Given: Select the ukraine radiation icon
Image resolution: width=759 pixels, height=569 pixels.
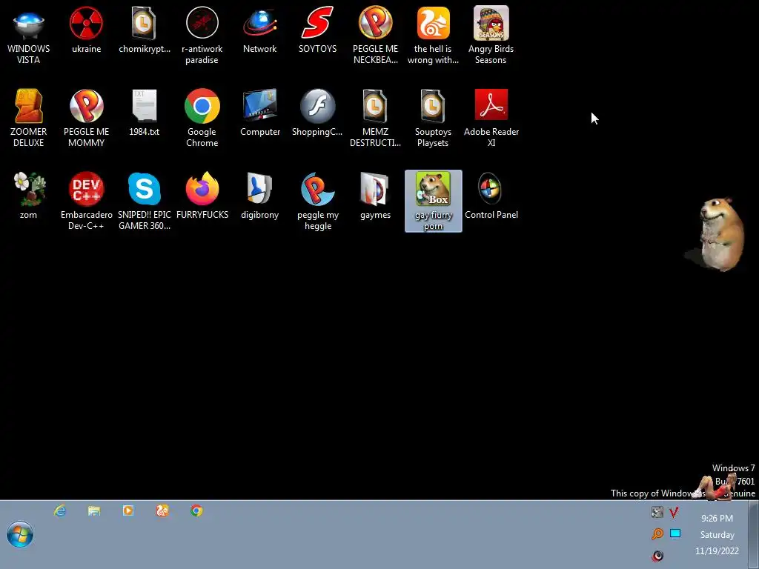Looking at the screenshot, I should [x=86, y=30].
